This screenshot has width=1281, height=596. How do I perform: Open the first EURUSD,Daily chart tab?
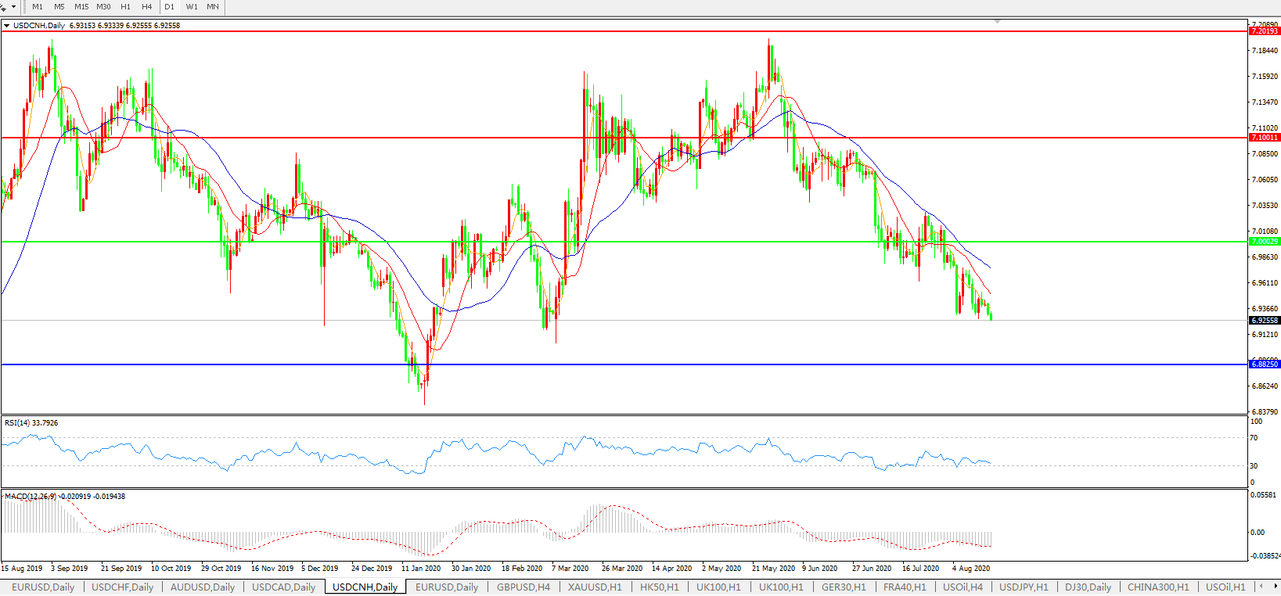43,587
